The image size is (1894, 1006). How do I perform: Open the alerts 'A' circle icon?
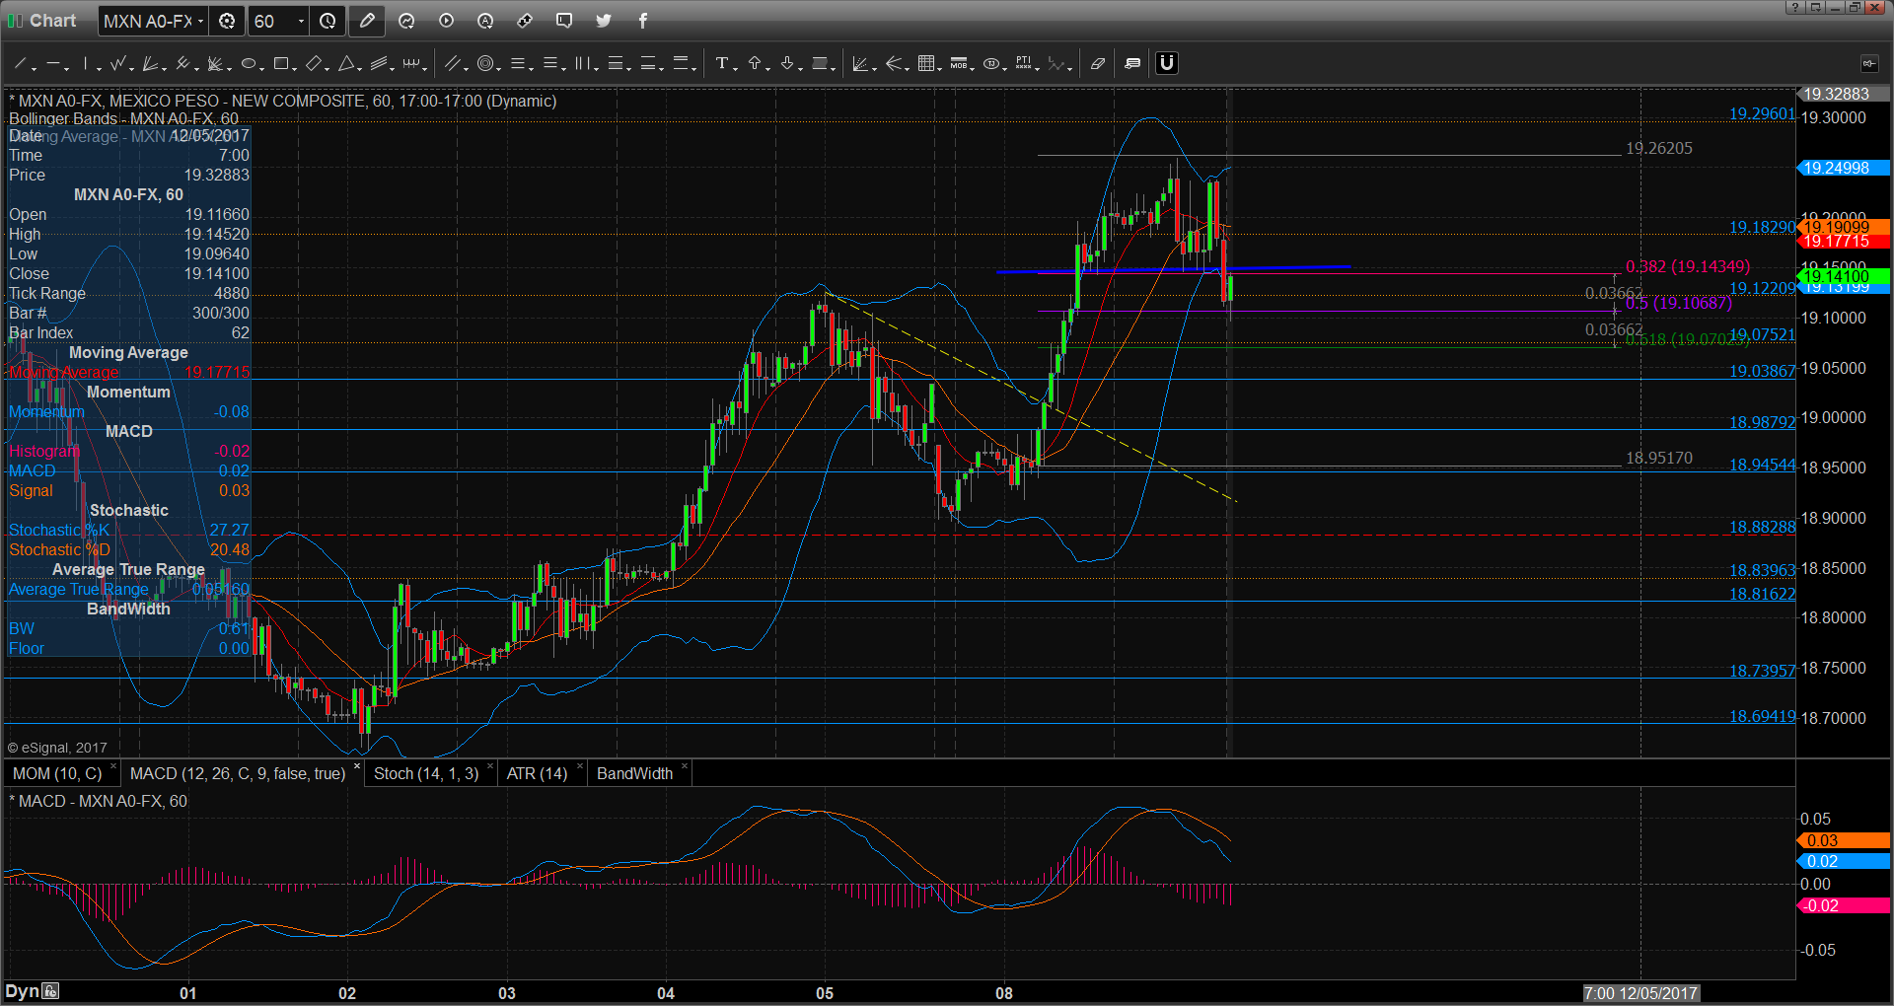(485, 21)
